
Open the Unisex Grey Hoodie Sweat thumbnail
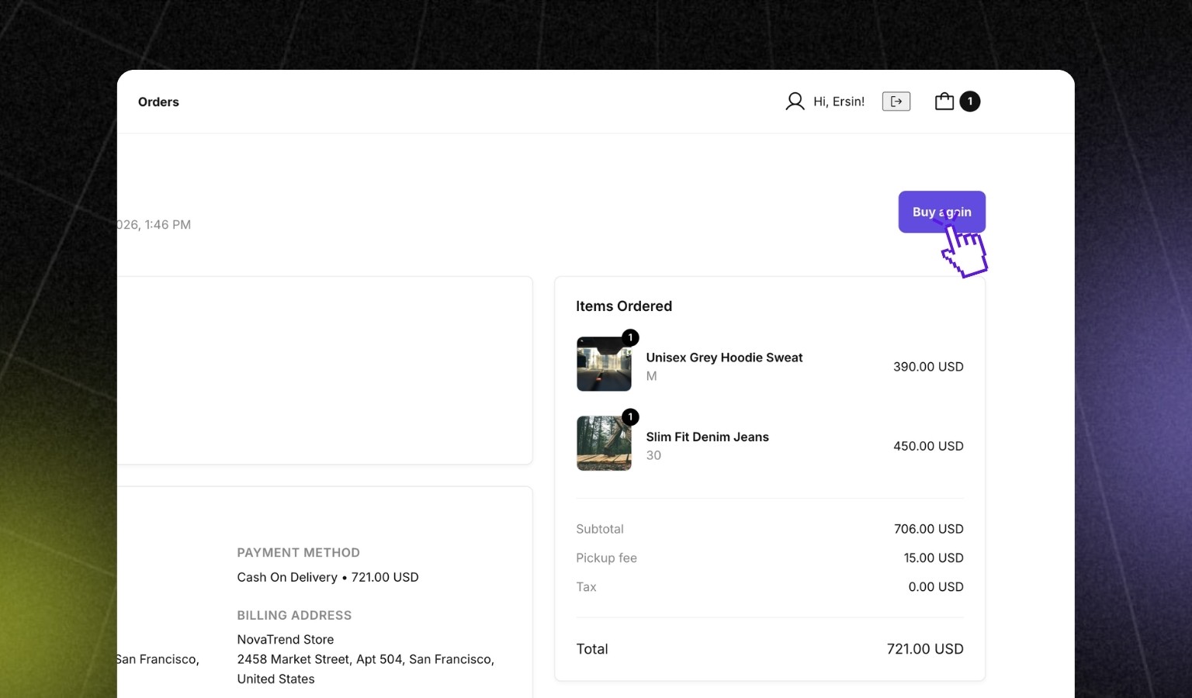coord(604,364)
